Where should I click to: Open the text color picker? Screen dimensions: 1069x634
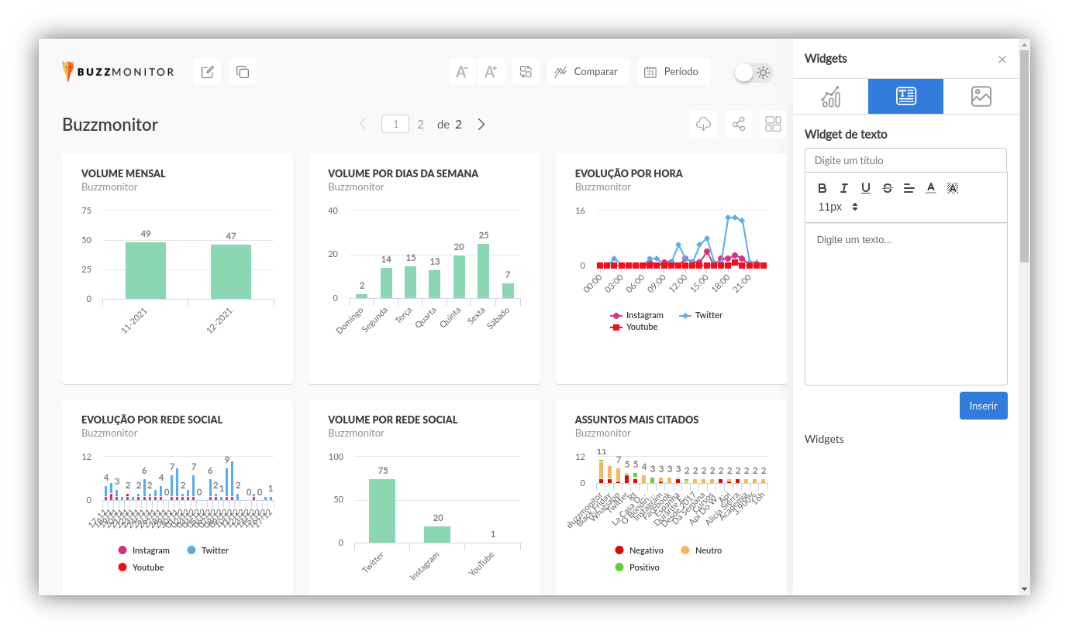[x=931, y=188]
